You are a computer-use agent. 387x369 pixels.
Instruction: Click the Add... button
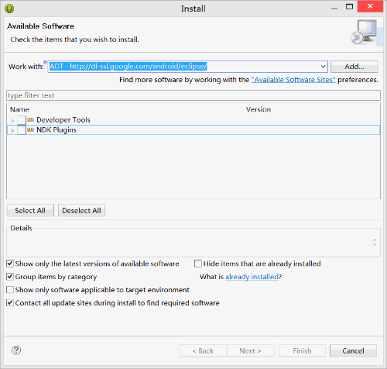354,67
